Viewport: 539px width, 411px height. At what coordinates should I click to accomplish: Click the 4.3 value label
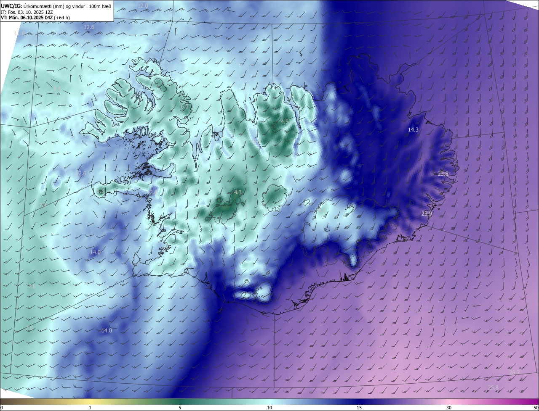pyautogui.click(x=237, y=192)
